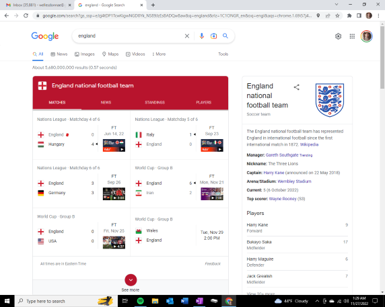Open the Chrome extensions puzzle icon
The image size is (385, 307).
click(349, 15)
